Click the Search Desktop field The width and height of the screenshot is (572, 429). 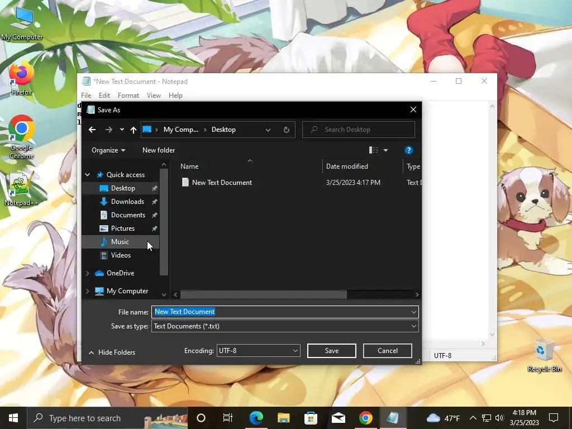pos(359,130)
